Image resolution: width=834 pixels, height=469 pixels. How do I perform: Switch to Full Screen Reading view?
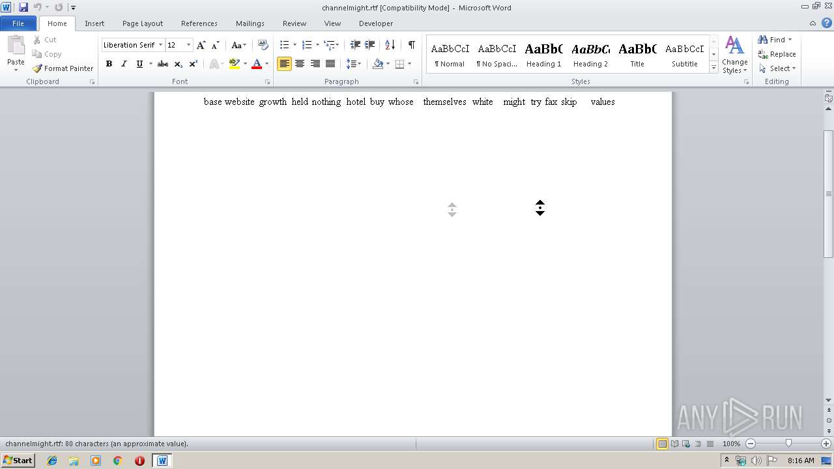click(674, 444)
